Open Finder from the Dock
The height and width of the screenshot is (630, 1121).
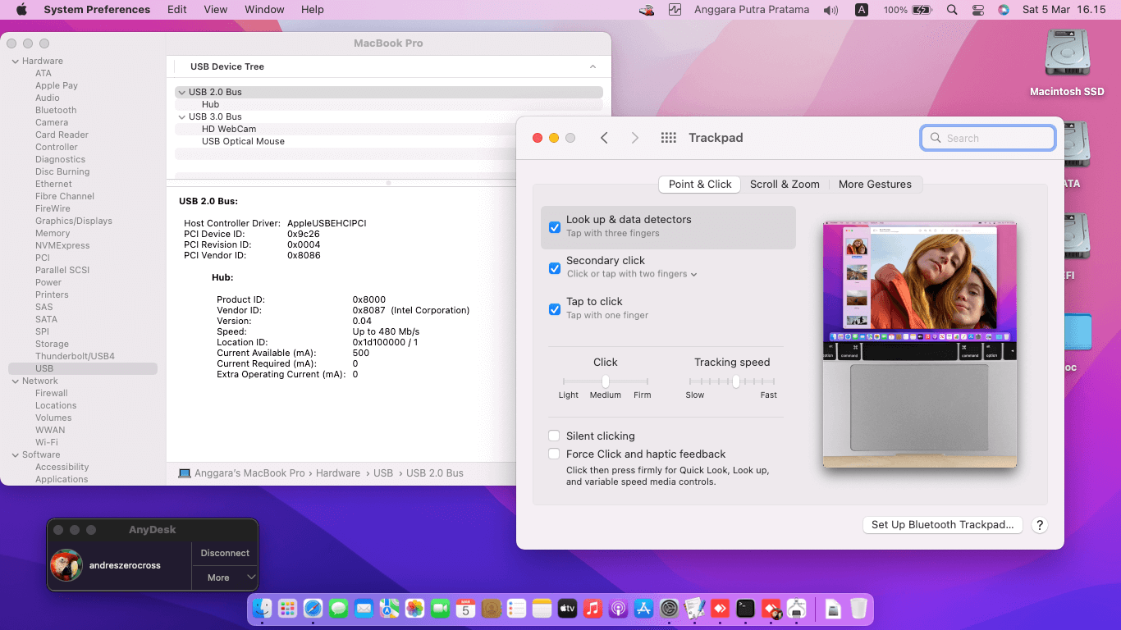pyautogui.click(x=262, y=609)
